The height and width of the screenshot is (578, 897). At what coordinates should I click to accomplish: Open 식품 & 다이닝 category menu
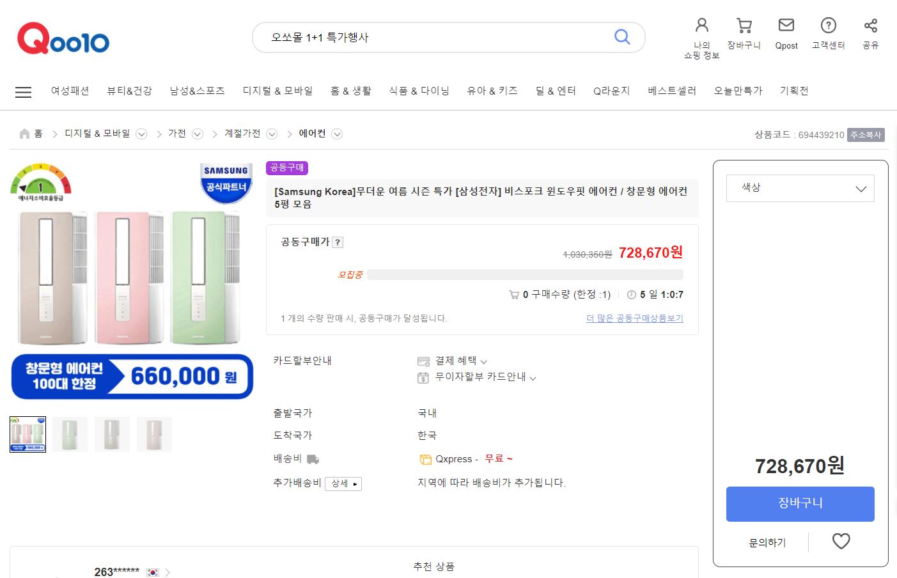[x=419, y=91]
